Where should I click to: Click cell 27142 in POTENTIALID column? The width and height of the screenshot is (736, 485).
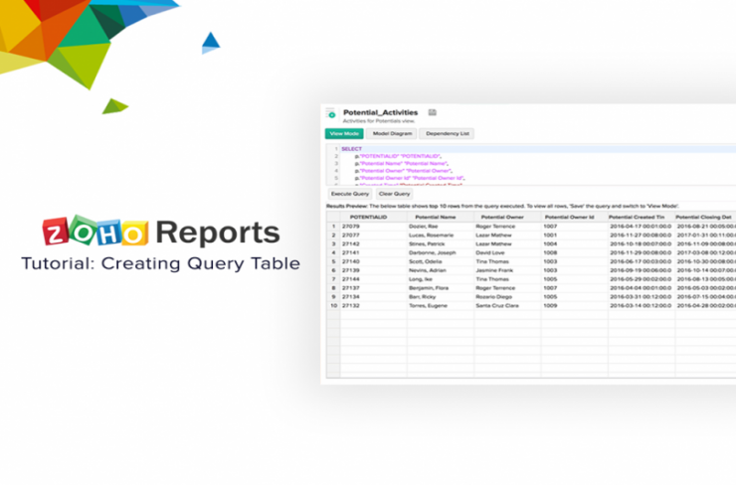[x=374, y=244]
